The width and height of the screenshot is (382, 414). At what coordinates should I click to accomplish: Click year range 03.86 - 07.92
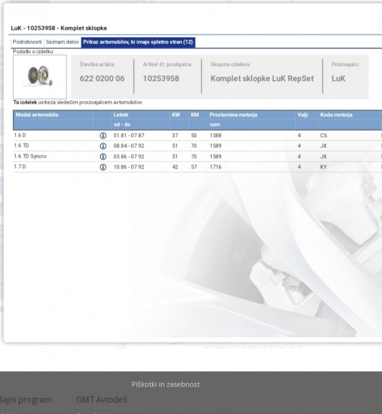[x=129, y=157]
